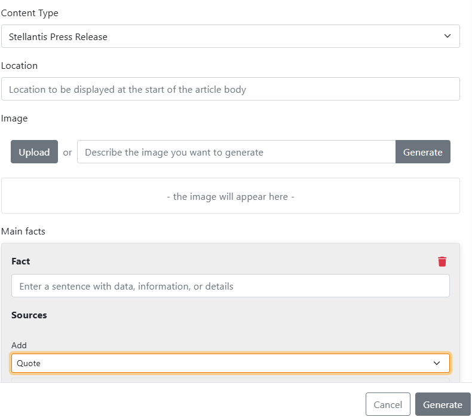Viewport: 472px width, 420px height.
Task: Focus the Location text field
Action: coord(230,89)
